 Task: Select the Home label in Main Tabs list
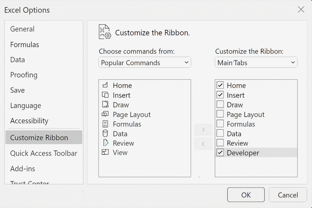236,85
